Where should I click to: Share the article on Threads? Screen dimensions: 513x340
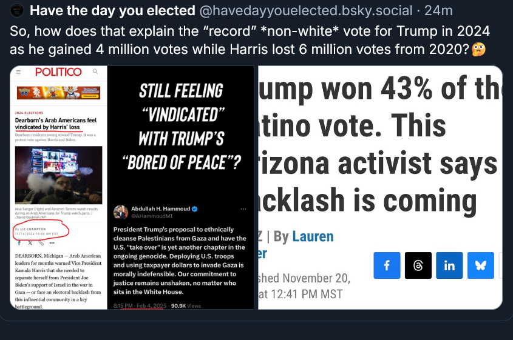tap(418, 265)
